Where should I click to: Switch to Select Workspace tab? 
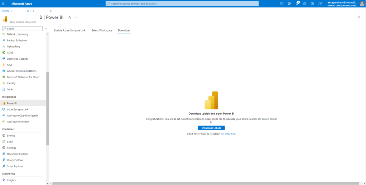[102, 30]
